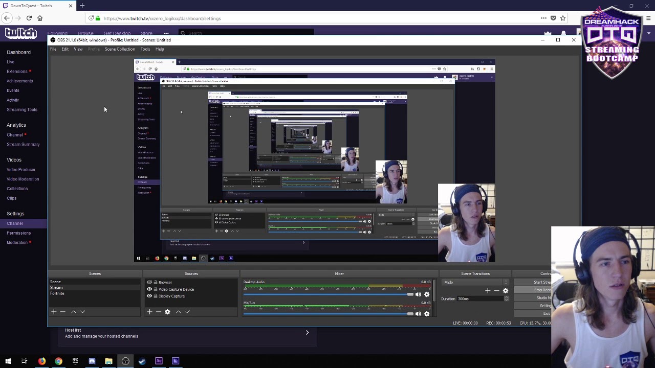Mute the Desktop Audio channel
The width and height of the screenshot is (655, 368).
click(418, 294)
